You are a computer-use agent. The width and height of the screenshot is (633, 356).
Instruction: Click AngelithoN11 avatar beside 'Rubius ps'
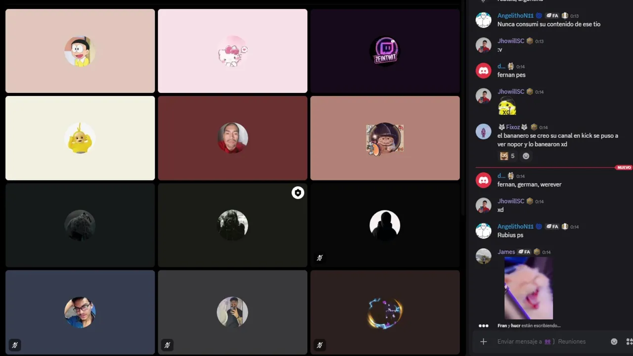(x=483, y=231)
